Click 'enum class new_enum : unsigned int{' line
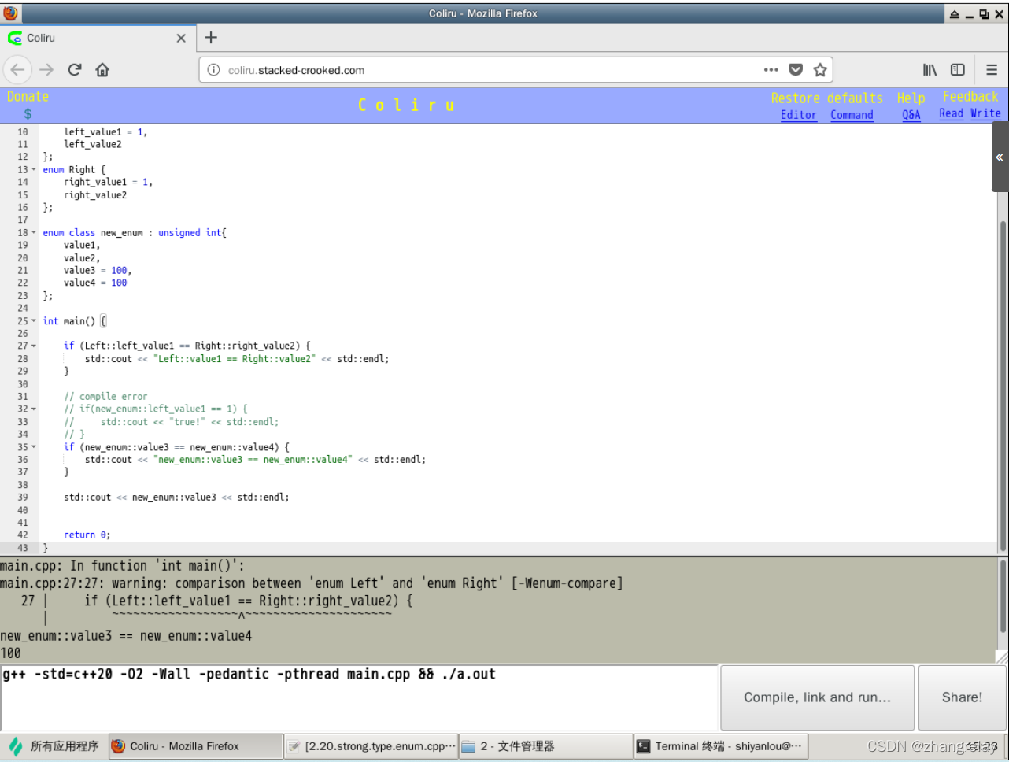This screenshot has height=762, width=1009. 135,233
